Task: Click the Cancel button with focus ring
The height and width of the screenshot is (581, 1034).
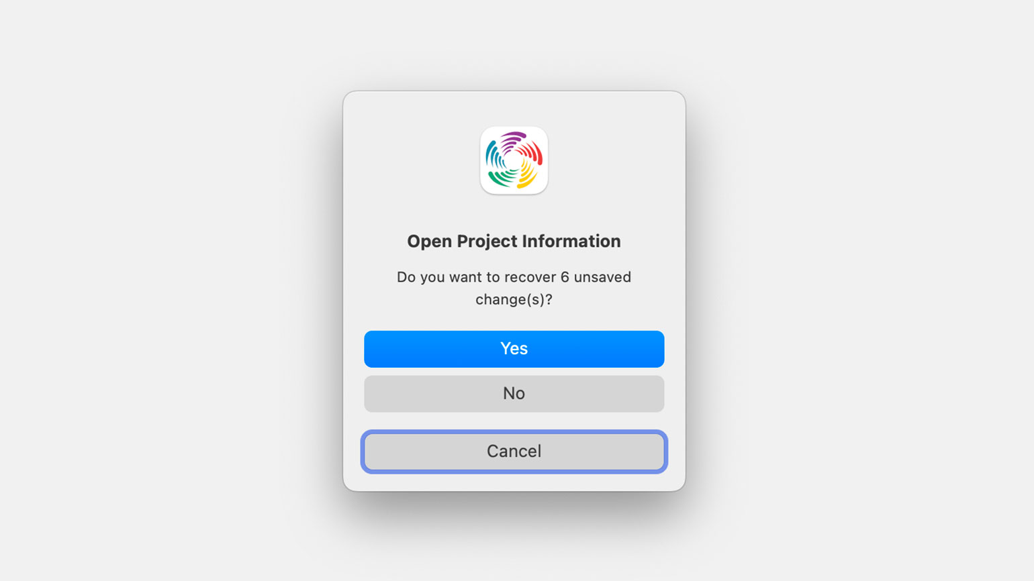Action: point(514,452)
